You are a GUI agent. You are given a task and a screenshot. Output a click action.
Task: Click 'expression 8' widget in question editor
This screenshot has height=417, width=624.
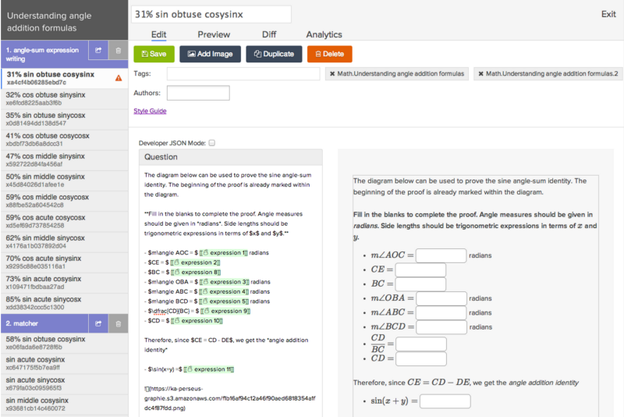coord(196,273)
